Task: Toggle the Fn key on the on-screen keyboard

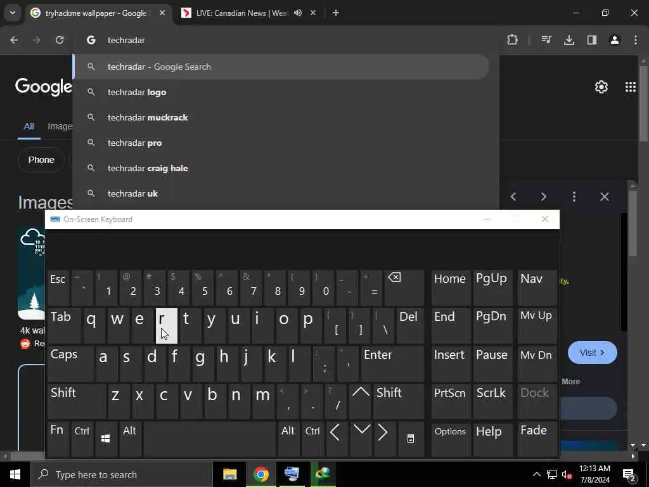Action: click(58, 439)
